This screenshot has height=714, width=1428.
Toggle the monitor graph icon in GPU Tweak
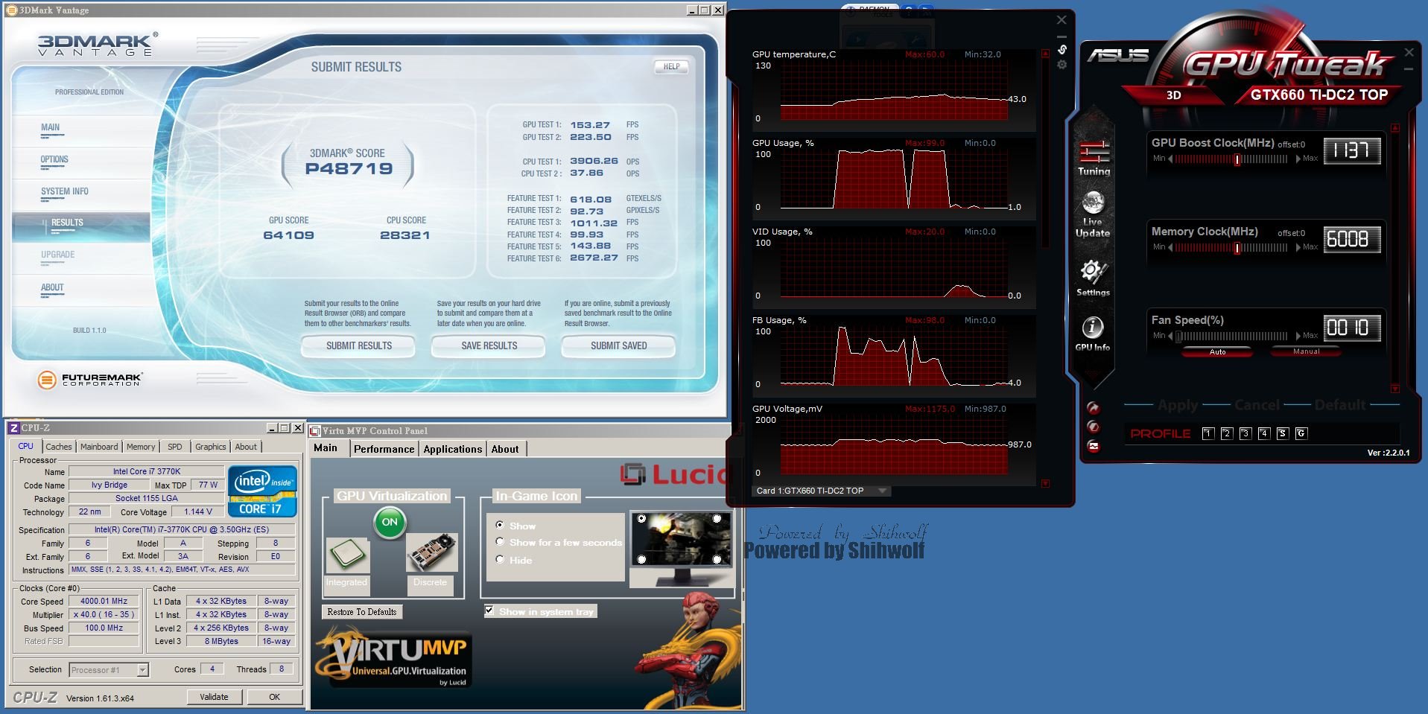1094,446
